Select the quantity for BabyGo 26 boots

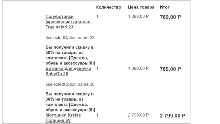tap(97, 69)
